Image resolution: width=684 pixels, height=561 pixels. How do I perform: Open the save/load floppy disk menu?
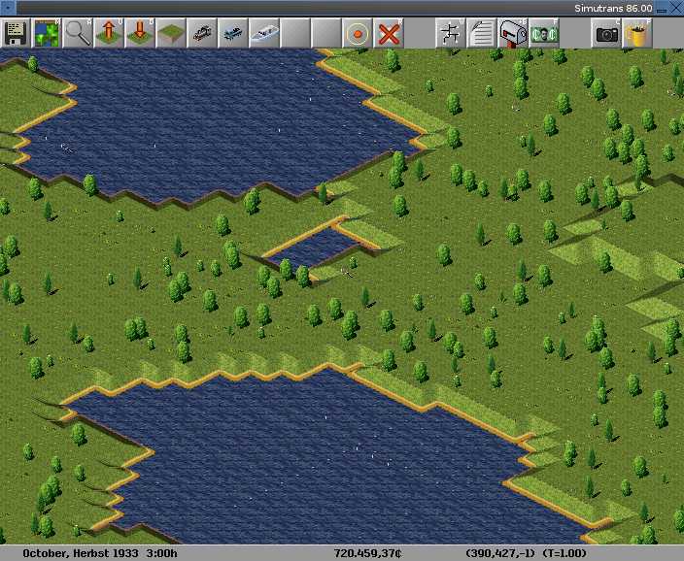(16, 32)
